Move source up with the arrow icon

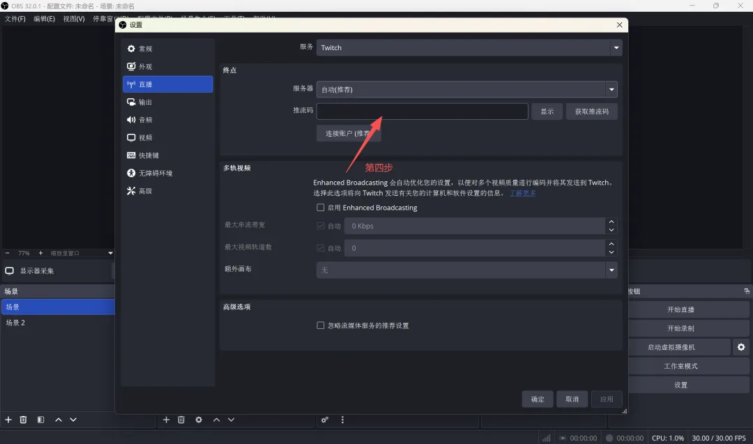coord(217,420)
